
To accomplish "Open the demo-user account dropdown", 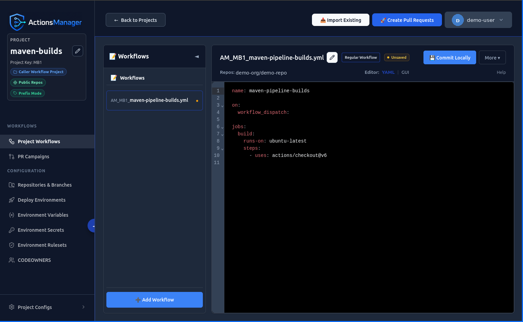I will tap(478, 20).
